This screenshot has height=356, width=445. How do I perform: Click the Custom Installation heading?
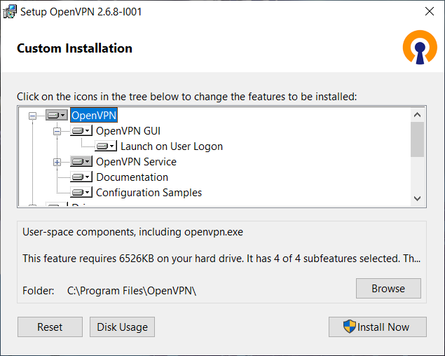coord(75,48)
